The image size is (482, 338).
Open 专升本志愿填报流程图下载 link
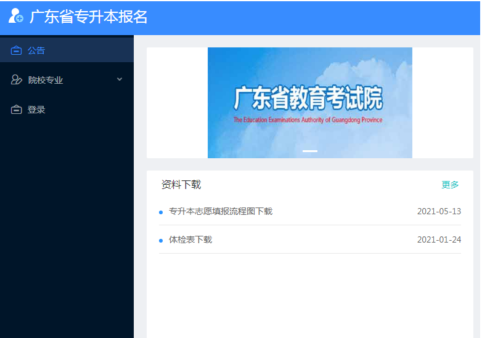pyautogui.click(x=221, y=212)
